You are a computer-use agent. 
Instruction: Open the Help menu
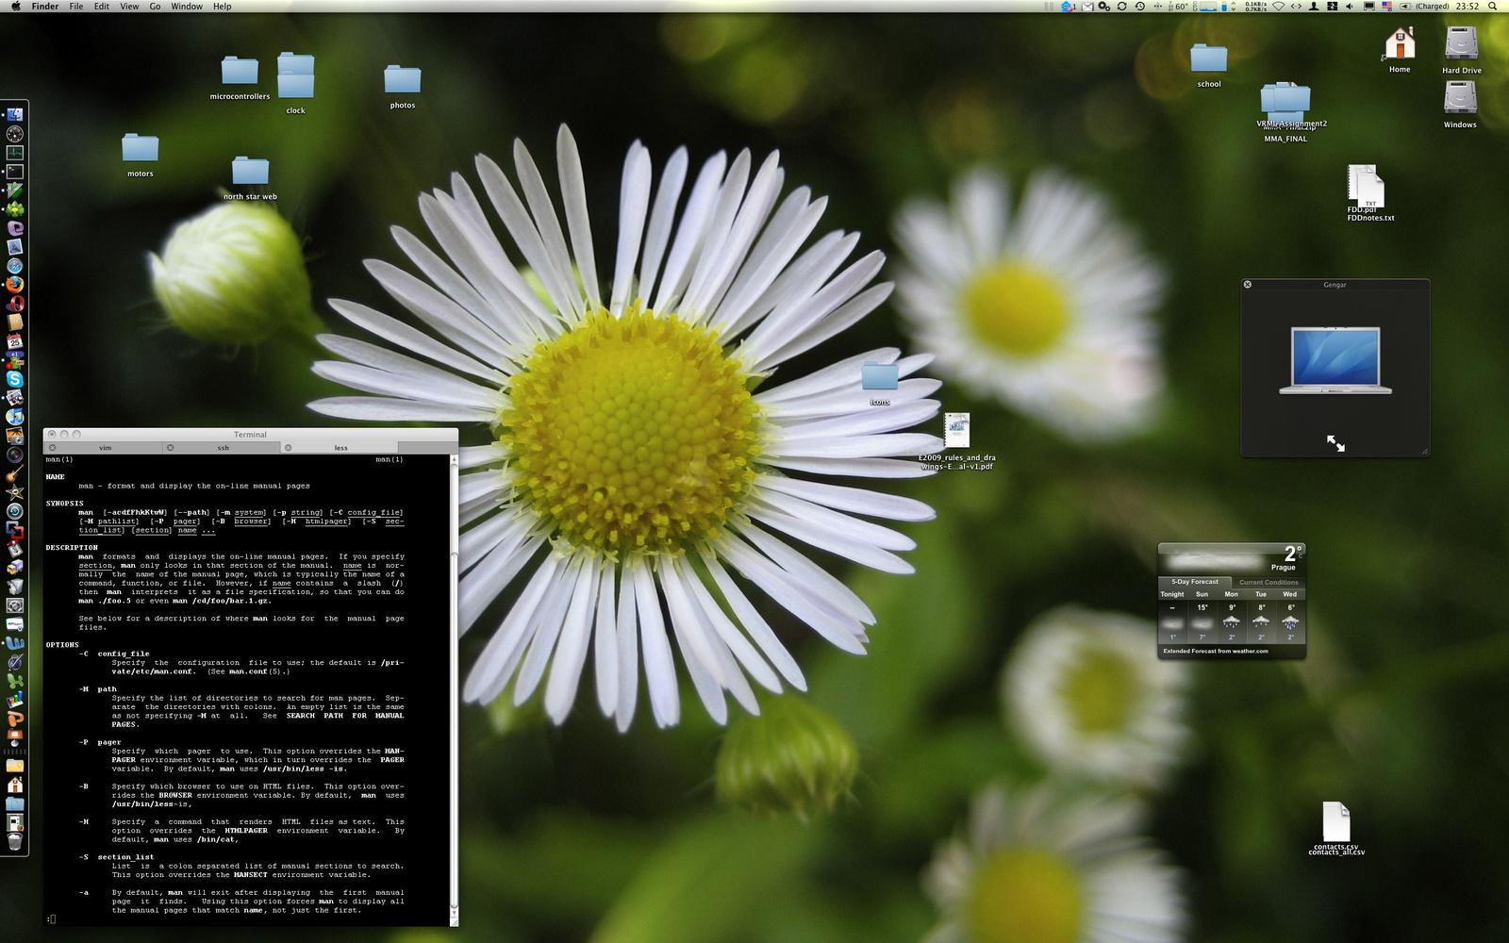tap(222, 7)
